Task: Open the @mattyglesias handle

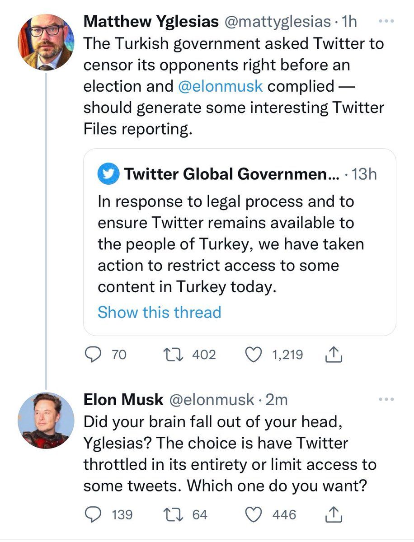Action: pyautogui.click(x=281, y=21)
